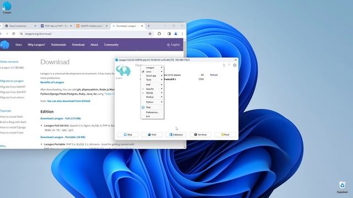The image size is (353, 198).
Task: Expand the Quick app submenu
Action: [x=152, y=76]
